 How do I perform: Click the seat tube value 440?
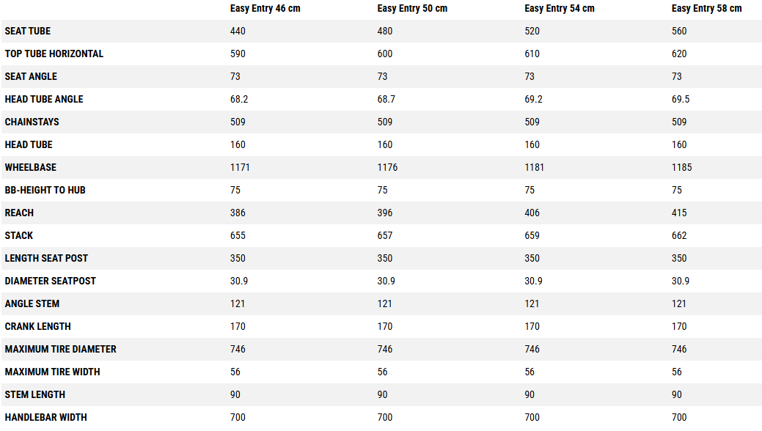pos(238,32)
